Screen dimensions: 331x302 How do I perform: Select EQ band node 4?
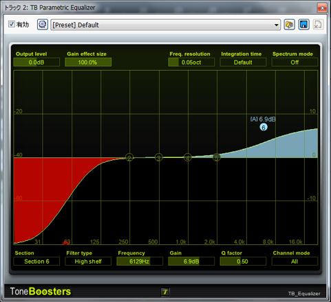tap(188, 157)
